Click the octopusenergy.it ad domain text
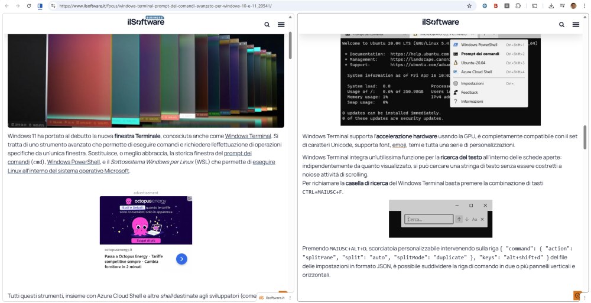Image resolution: width=591 pixels, height=303 pixels. click(118, 249)
